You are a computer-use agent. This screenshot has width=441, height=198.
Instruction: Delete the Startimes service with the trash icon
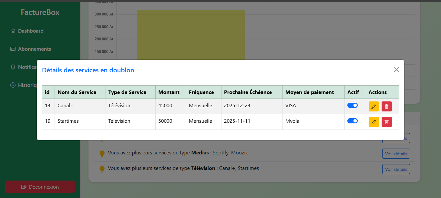[x=387, y=122]
